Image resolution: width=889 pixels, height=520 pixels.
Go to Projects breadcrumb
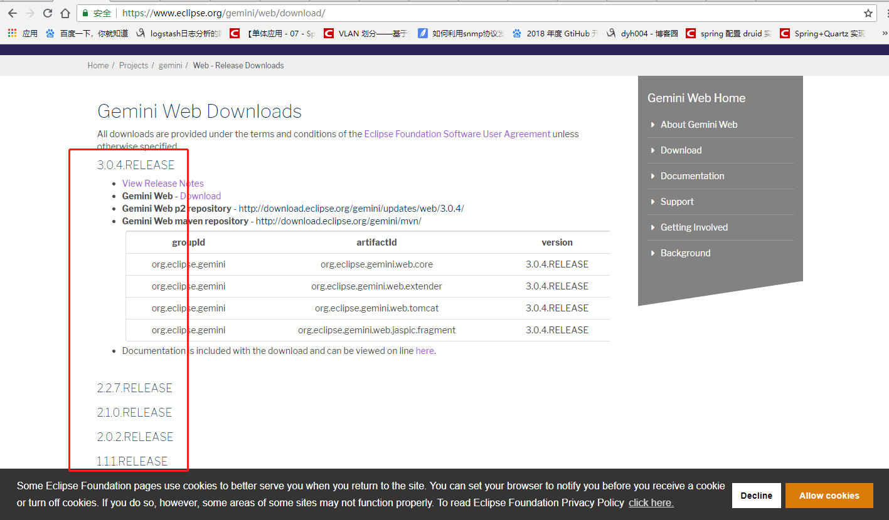(x=134, y=65)
